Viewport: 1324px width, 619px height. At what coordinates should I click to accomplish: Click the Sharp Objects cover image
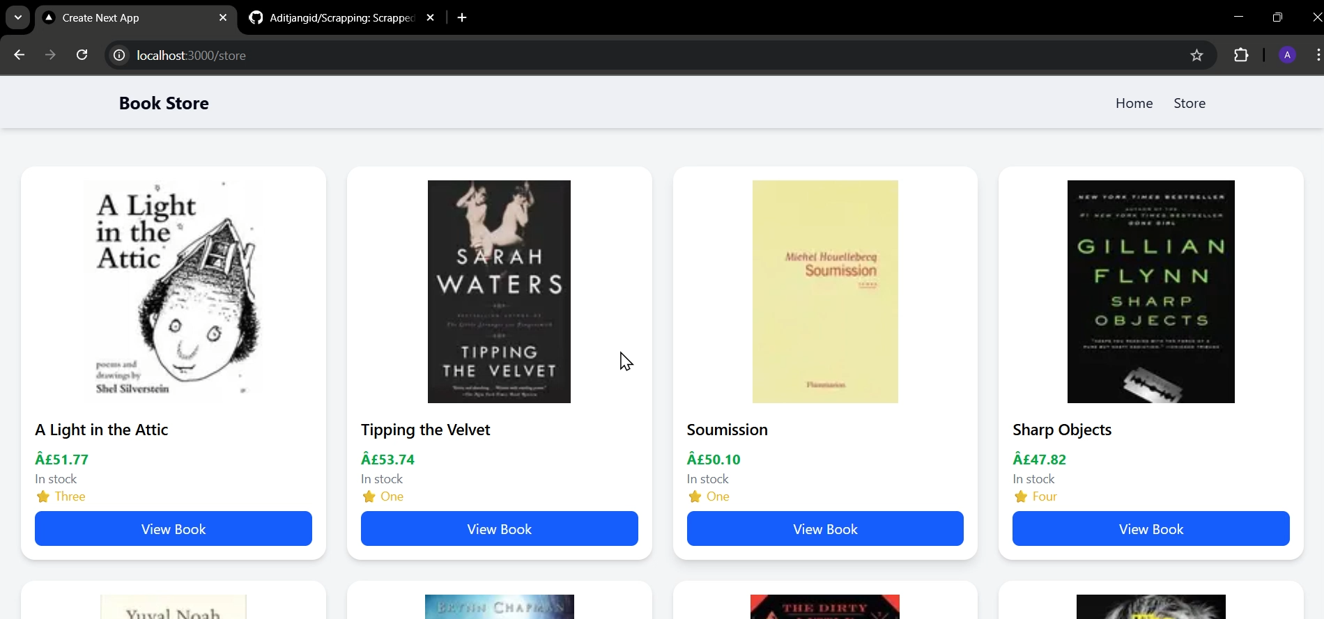tap(1150, 291)
